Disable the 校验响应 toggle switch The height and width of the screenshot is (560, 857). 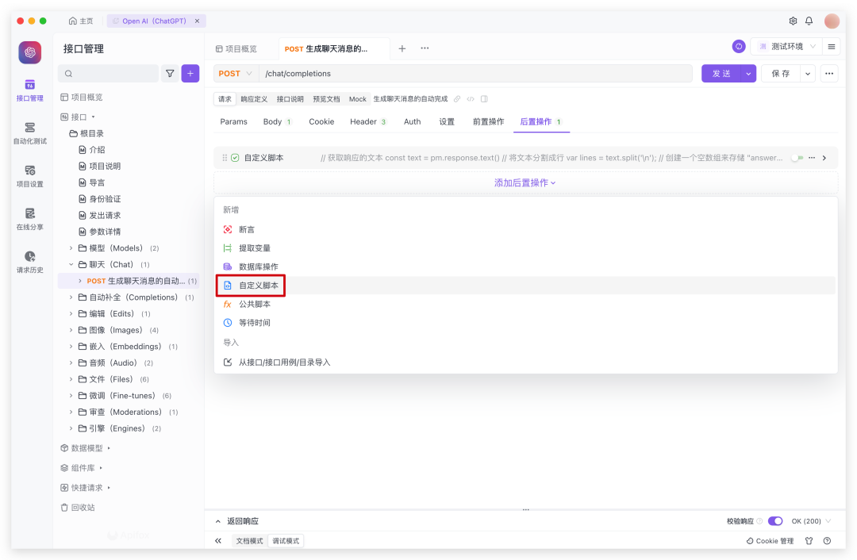coord(775,521)
